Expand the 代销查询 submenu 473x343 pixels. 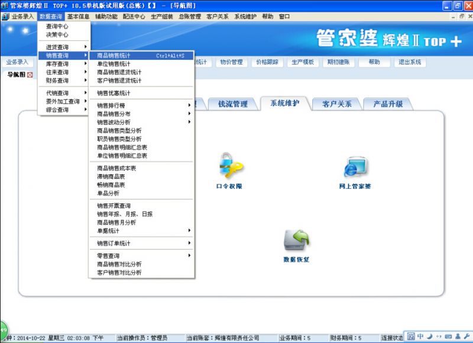(64, 93)
